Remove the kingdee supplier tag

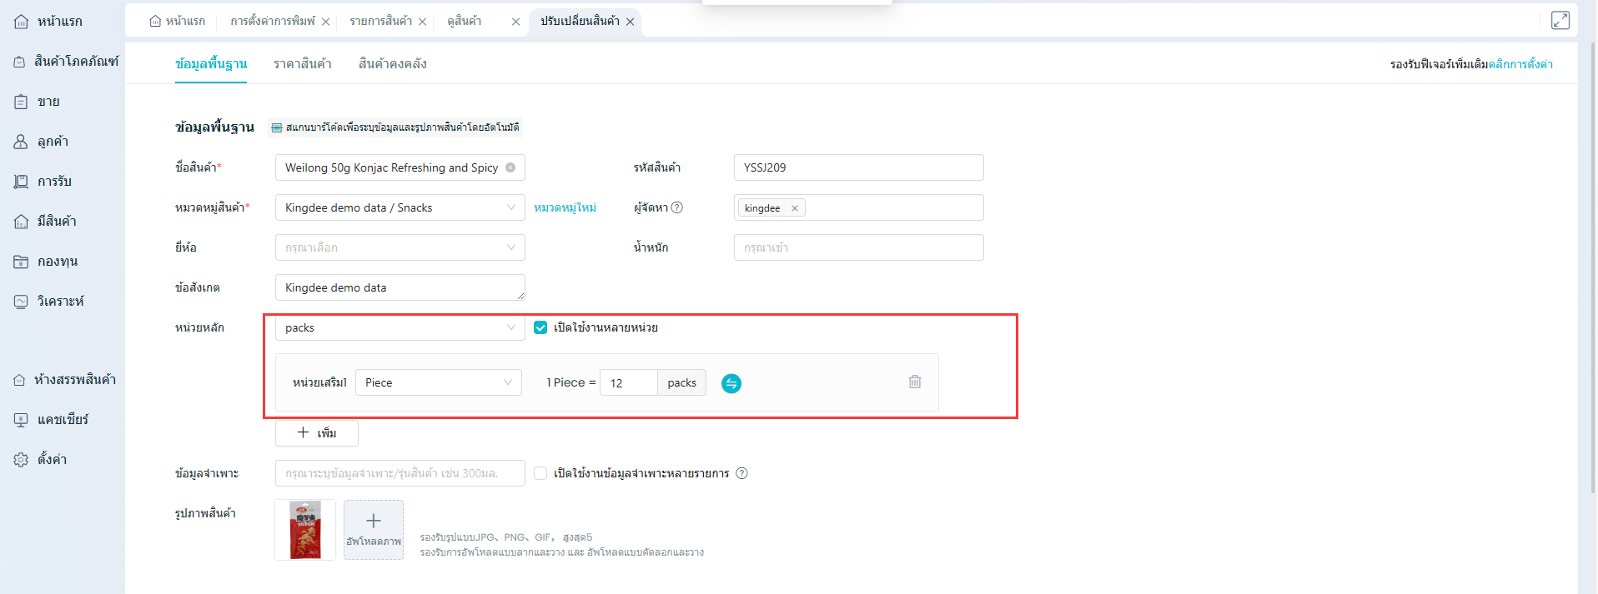pos(795,208)
